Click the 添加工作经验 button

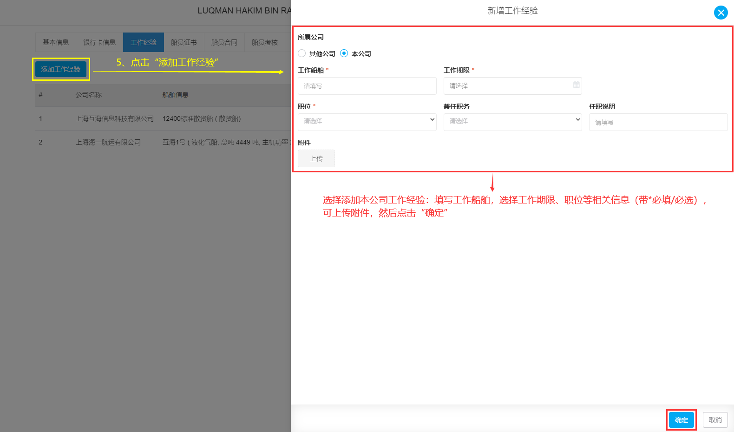[x=61, y=69]
